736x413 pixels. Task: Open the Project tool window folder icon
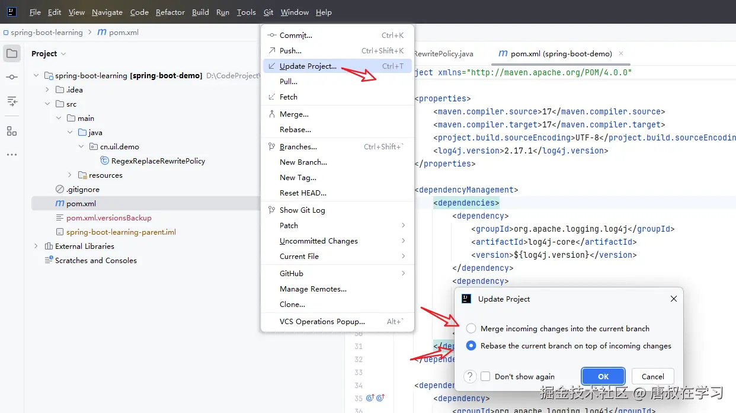point(12,53)
